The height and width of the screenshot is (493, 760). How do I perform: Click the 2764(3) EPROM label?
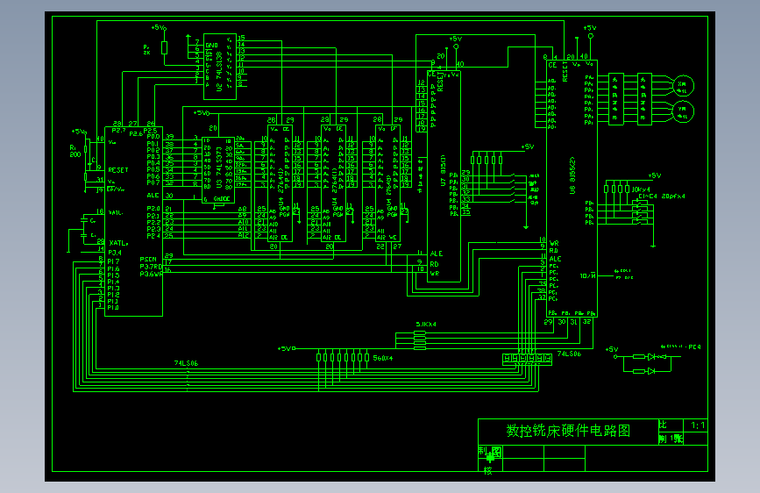388,186
